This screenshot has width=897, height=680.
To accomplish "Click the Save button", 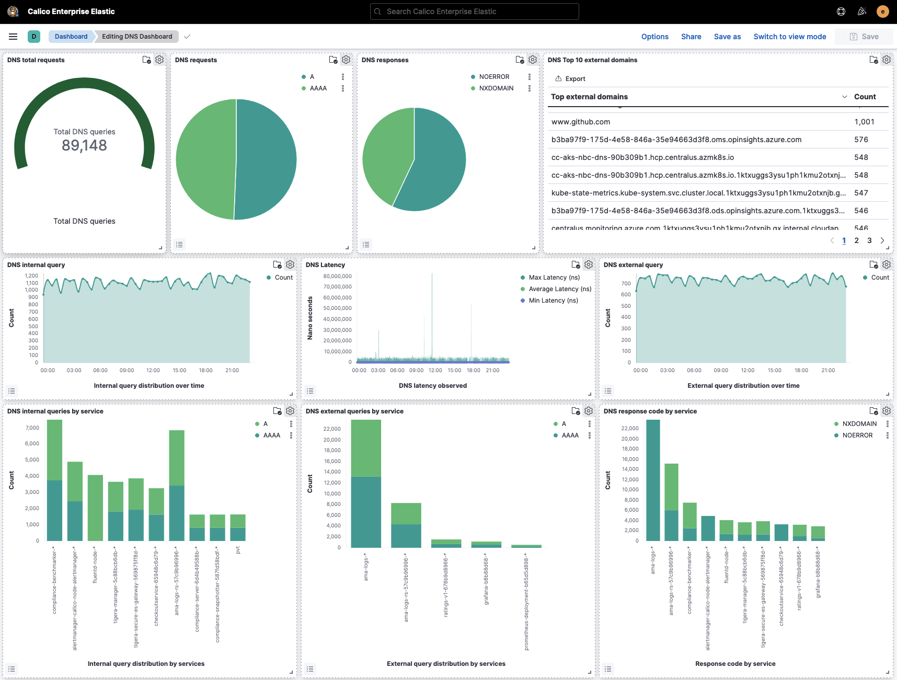I will click(864, 37).
